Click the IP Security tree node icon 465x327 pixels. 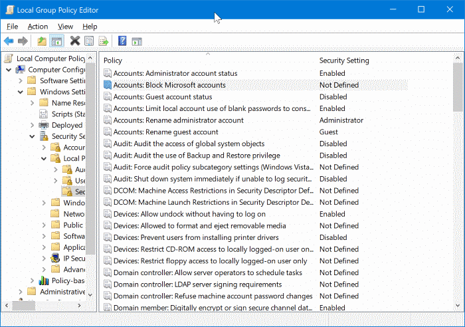(55, 258)
